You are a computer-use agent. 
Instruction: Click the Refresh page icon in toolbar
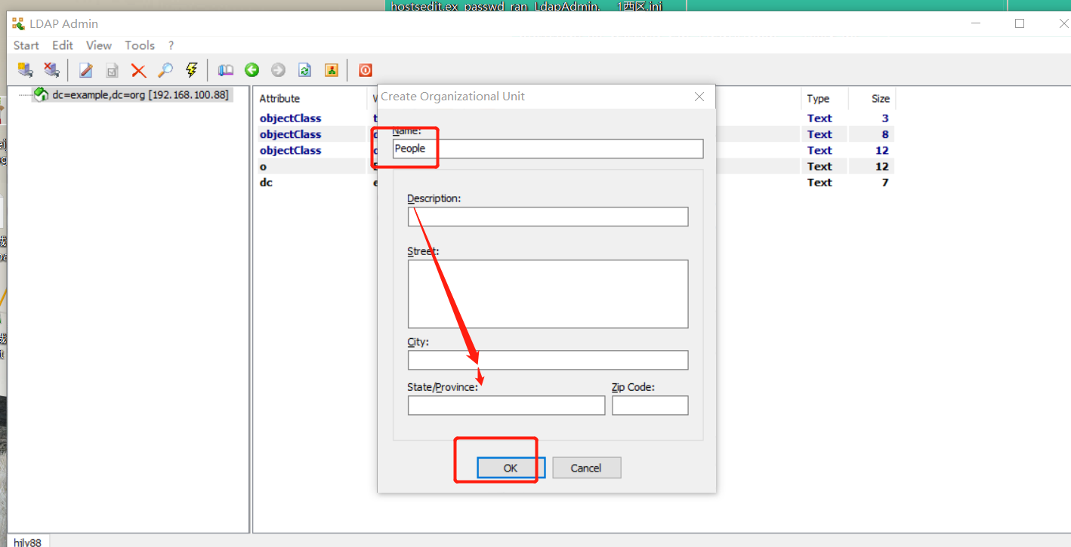[304, 70]
